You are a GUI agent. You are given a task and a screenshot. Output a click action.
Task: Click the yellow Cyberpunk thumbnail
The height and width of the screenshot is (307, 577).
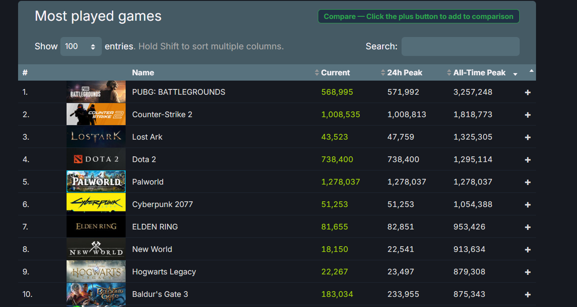96,204
